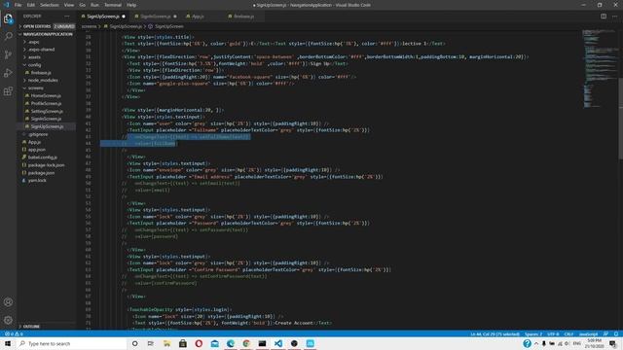This screenshot has width=623, height=350.
Task: Expand the .expo-shared folder
Action: pyautogui.click(x=41, y=50)
